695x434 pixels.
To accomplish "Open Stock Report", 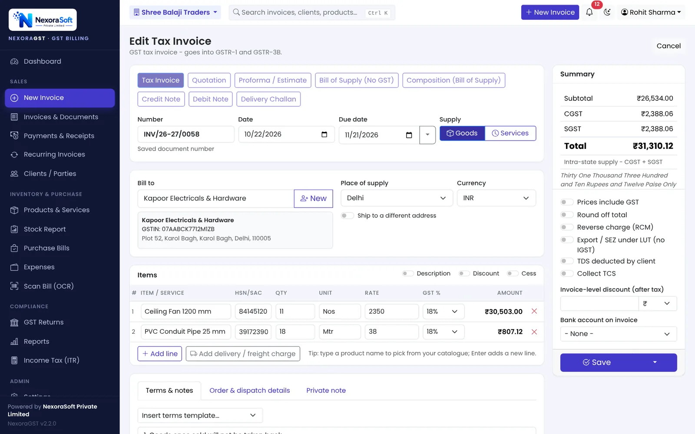I will click(x=60, y=229).
